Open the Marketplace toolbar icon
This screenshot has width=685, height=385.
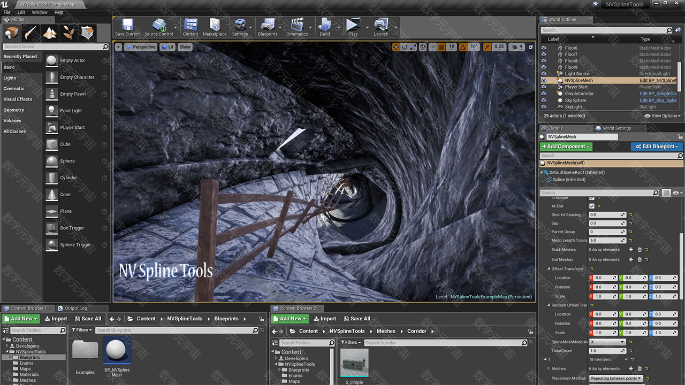click(215, 27)
